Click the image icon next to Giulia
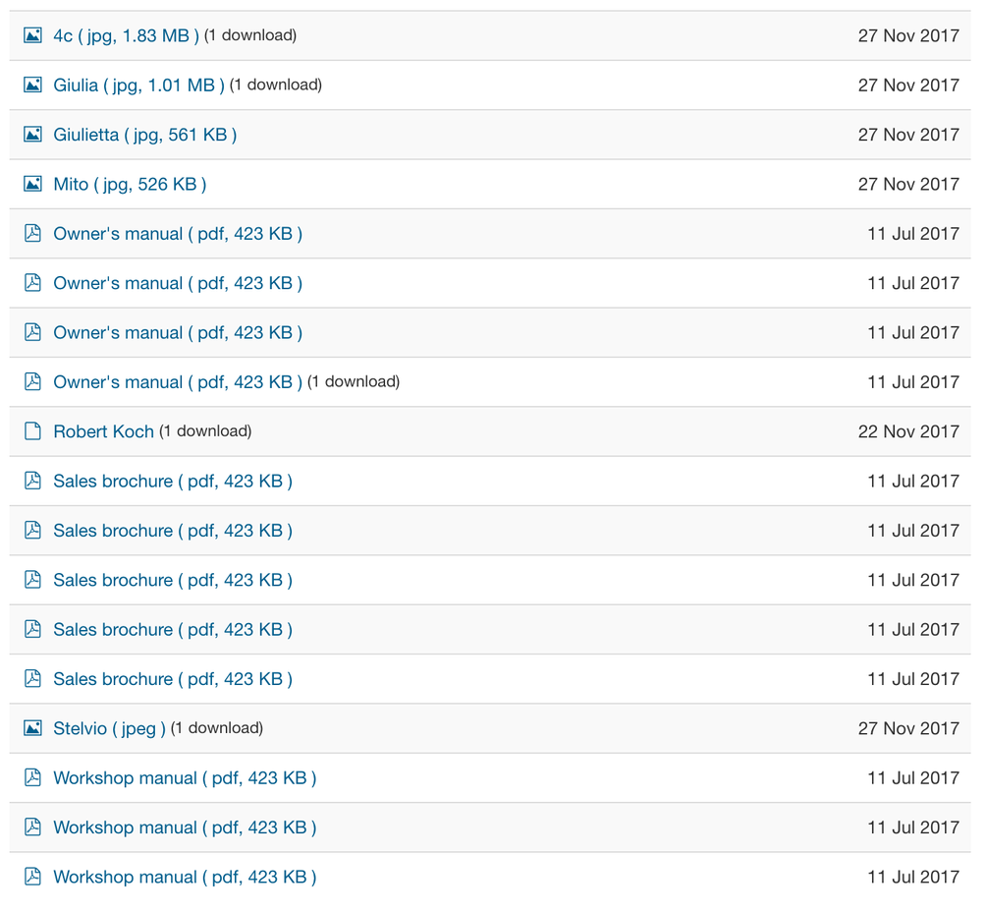Screen dimensions: 986x912 click(32, 85)
